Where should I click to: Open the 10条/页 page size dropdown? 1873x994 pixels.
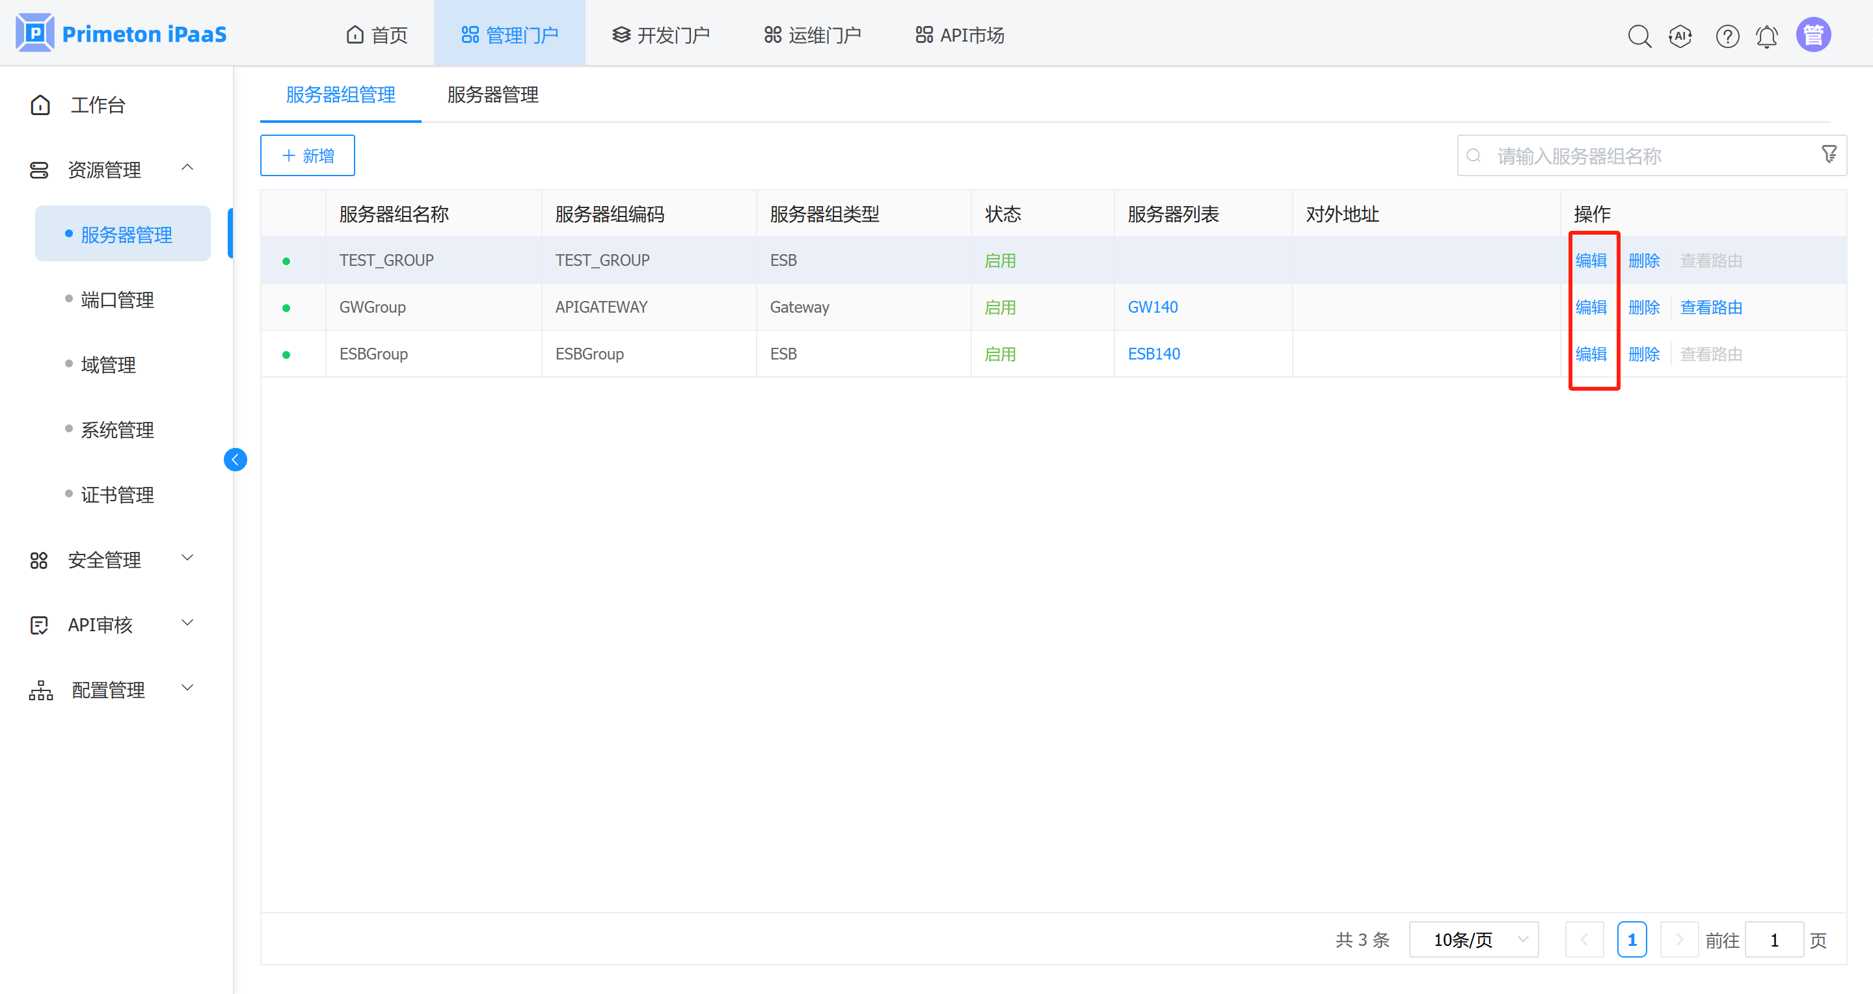1473,939
